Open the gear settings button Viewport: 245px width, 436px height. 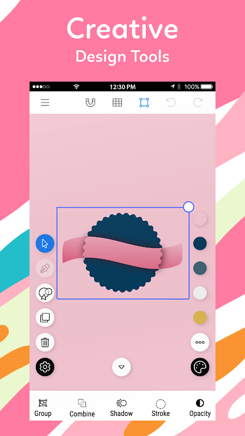[45, 367]
